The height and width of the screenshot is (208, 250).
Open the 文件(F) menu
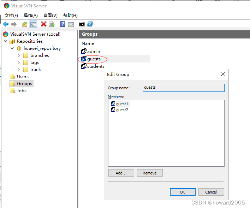(x=11, y=16)
